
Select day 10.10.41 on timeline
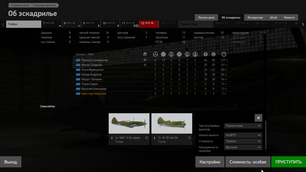(110, 24)
